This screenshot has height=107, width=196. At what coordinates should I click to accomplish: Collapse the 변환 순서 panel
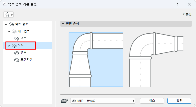tap(63, 24)
